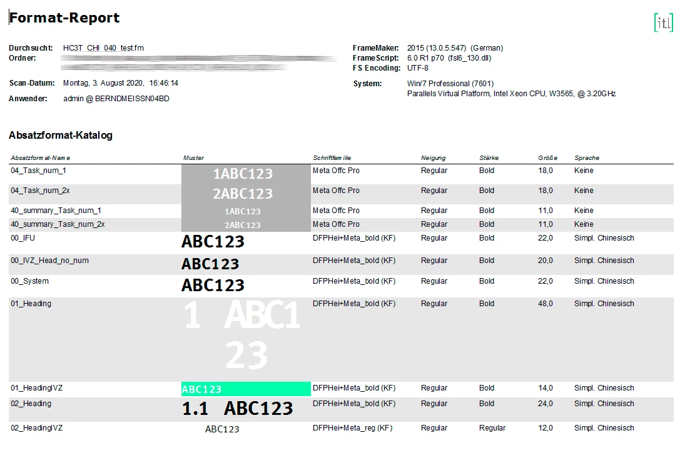The width and height of the screenshot is (680, 458).
Task: Click the Größe column header
Action: point(548,158)
